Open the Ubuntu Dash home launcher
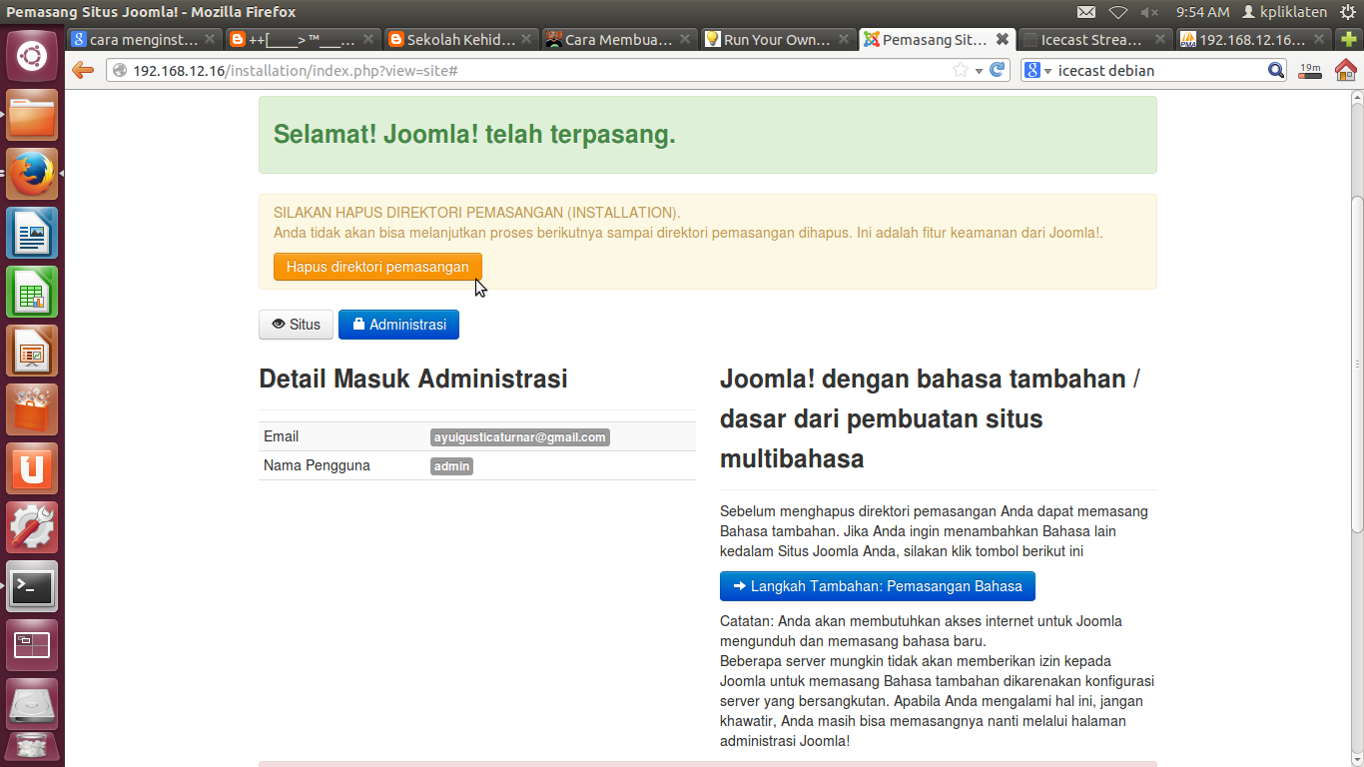Screen dimensions: 1364x767 click(32, 56)
